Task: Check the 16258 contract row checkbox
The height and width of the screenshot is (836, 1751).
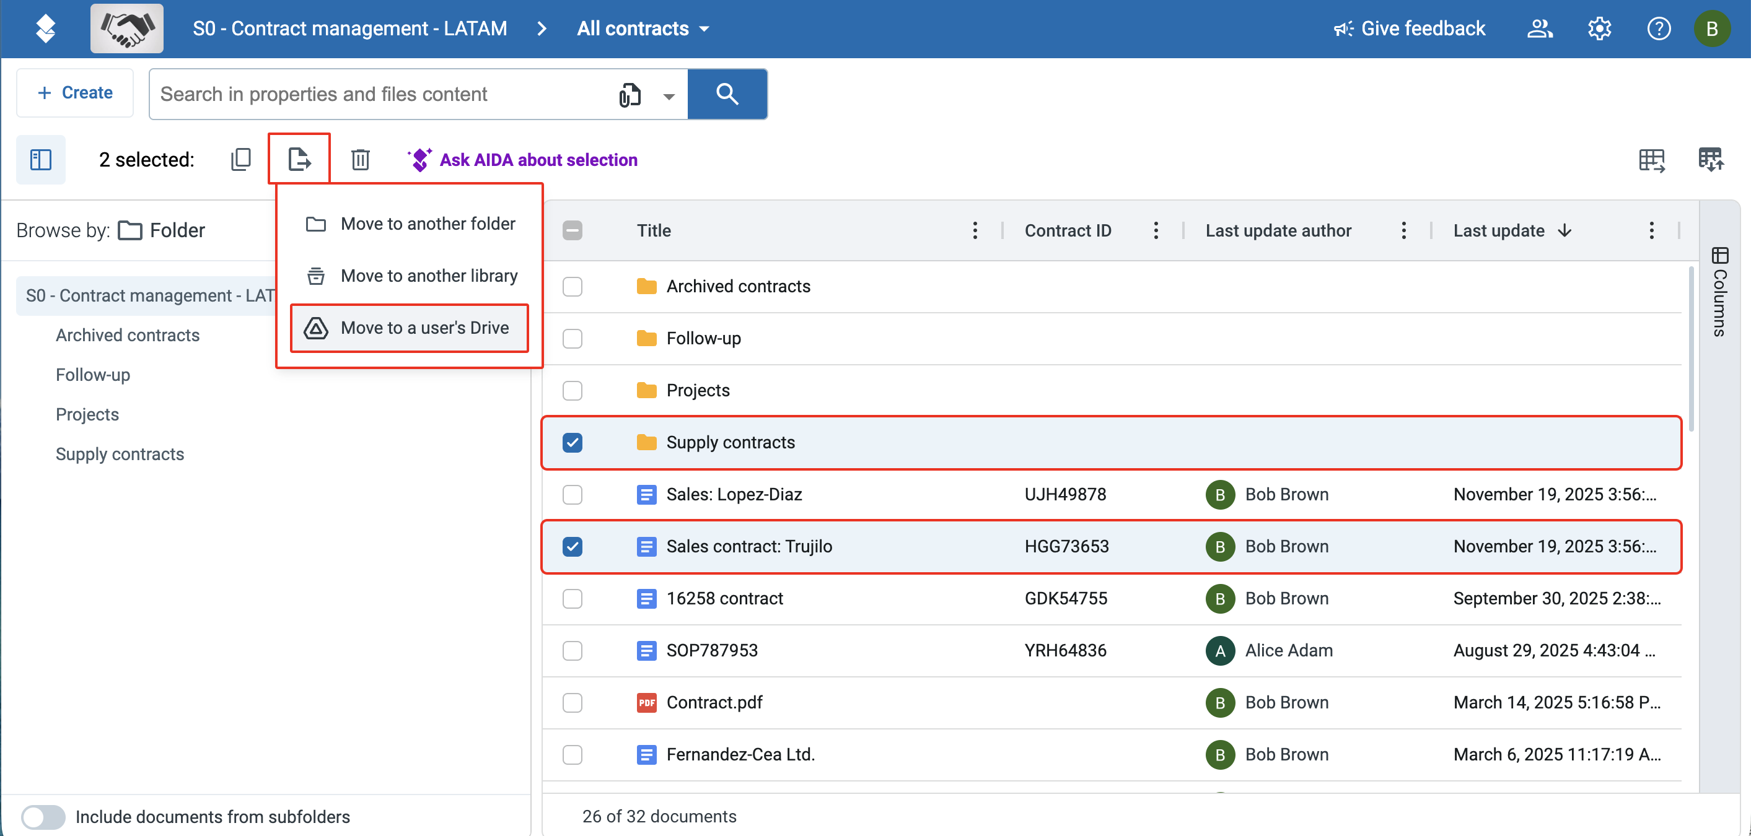Action: point(573,598)
